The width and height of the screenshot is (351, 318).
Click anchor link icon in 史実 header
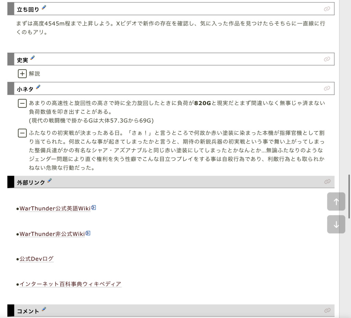(x=327, y=59)
